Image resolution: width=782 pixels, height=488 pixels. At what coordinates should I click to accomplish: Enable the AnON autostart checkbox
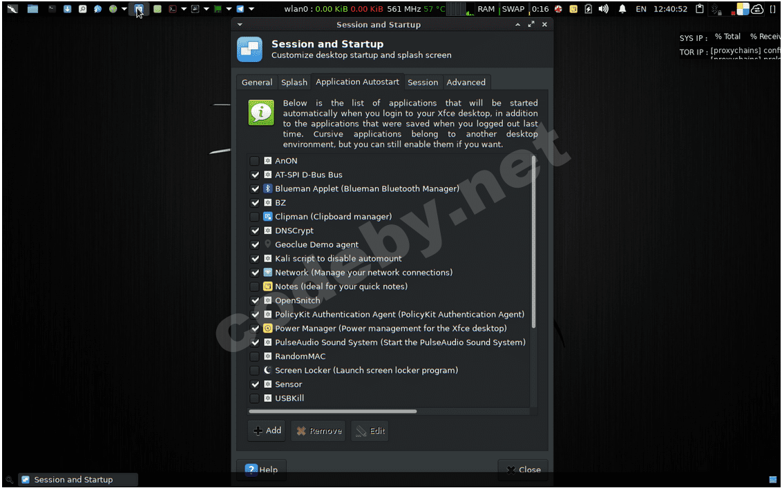pos(254,161)
